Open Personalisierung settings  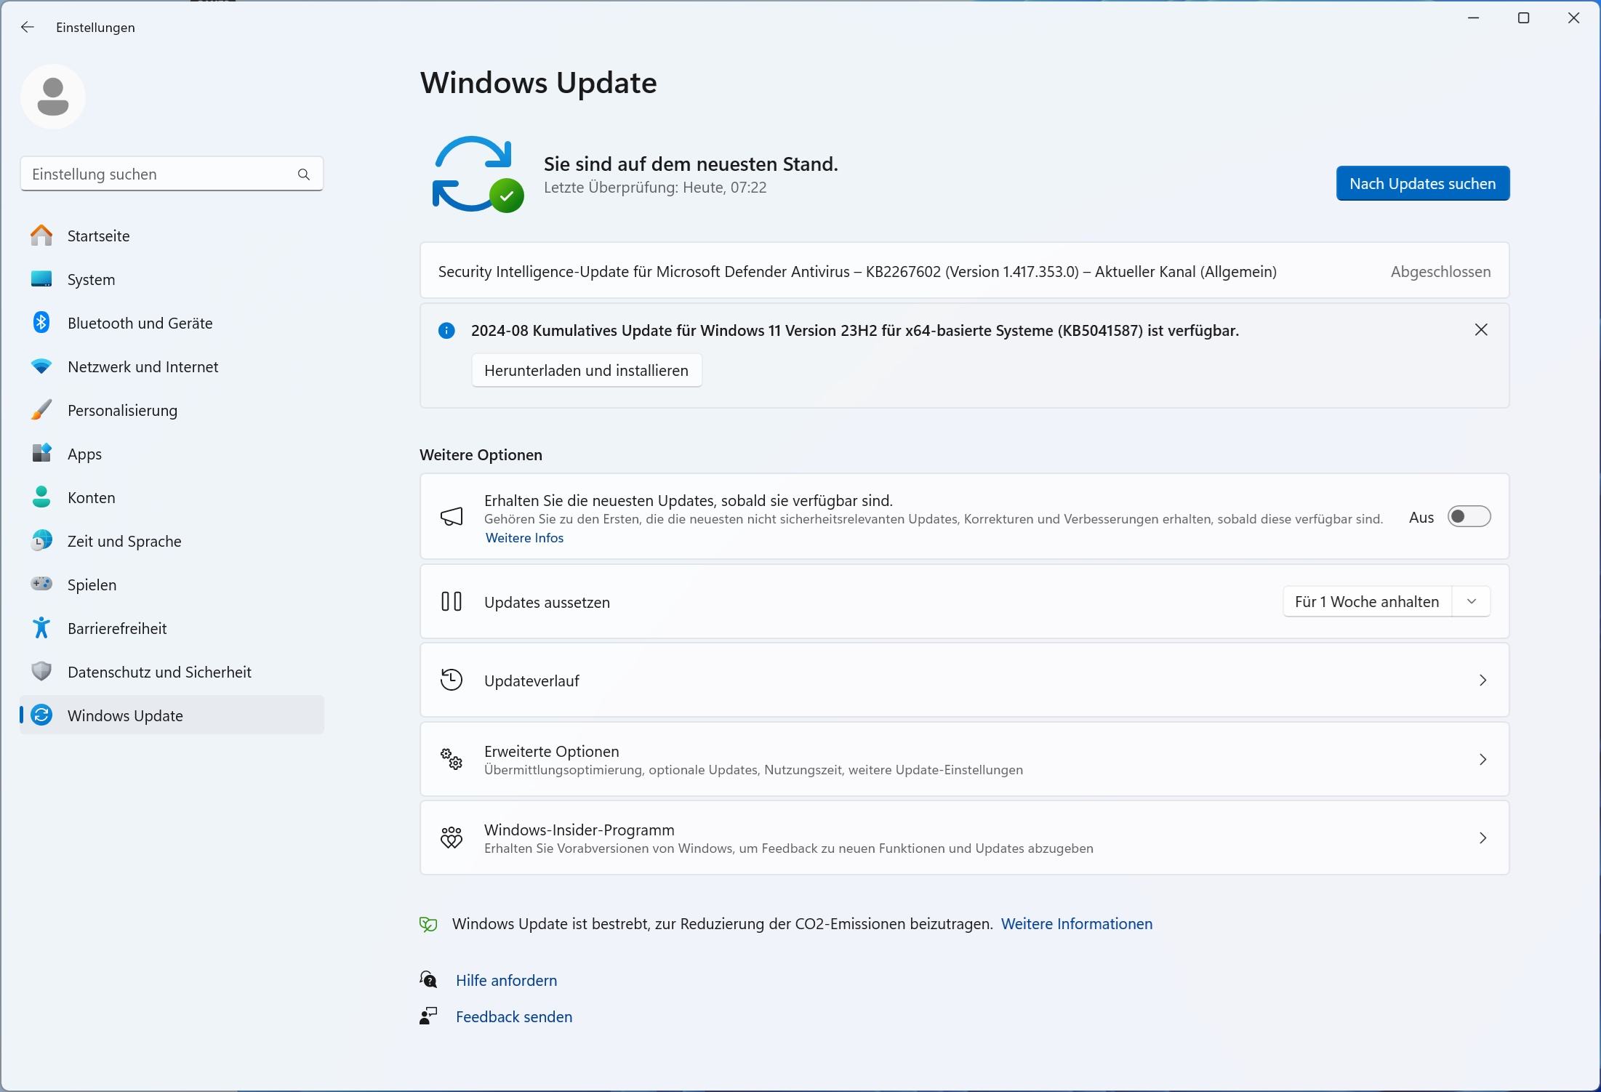coord(172,410)
